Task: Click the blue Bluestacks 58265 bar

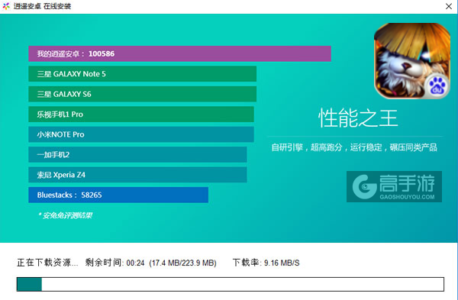Action: (118, 195)
